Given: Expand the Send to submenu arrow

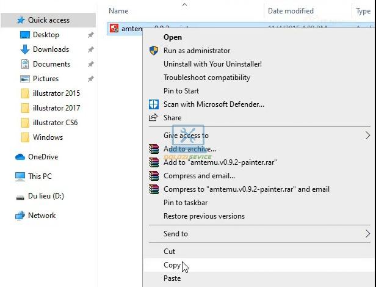Looking at the screenshot, I should pos(367,234).
